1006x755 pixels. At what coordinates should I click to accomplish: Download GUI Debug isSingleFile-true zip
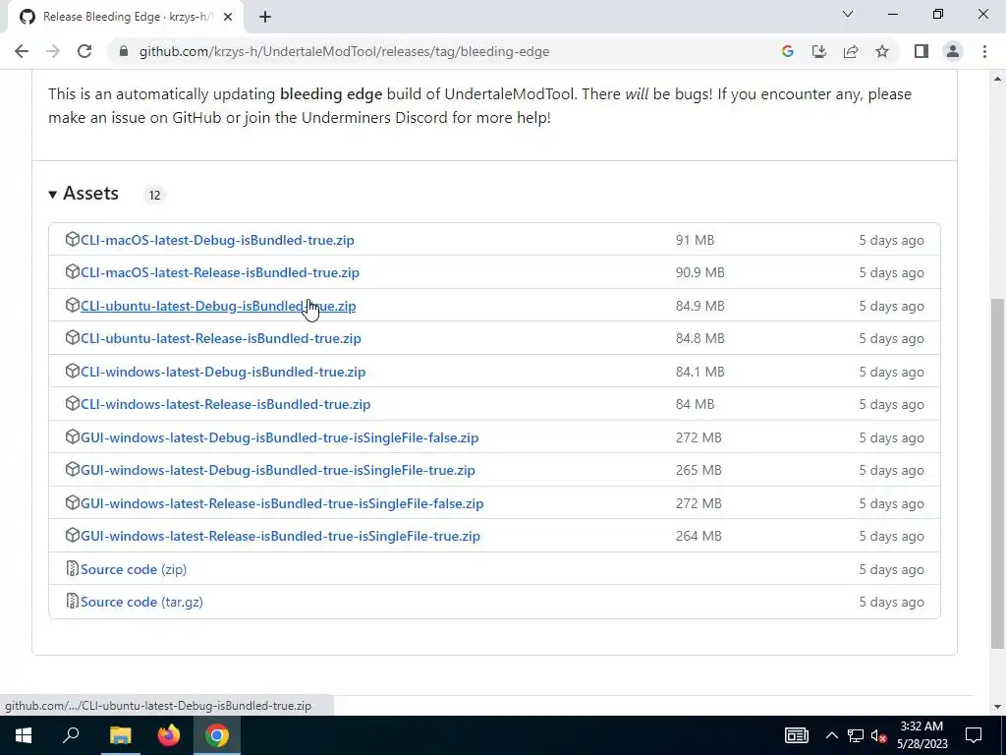tap(278, 470)
